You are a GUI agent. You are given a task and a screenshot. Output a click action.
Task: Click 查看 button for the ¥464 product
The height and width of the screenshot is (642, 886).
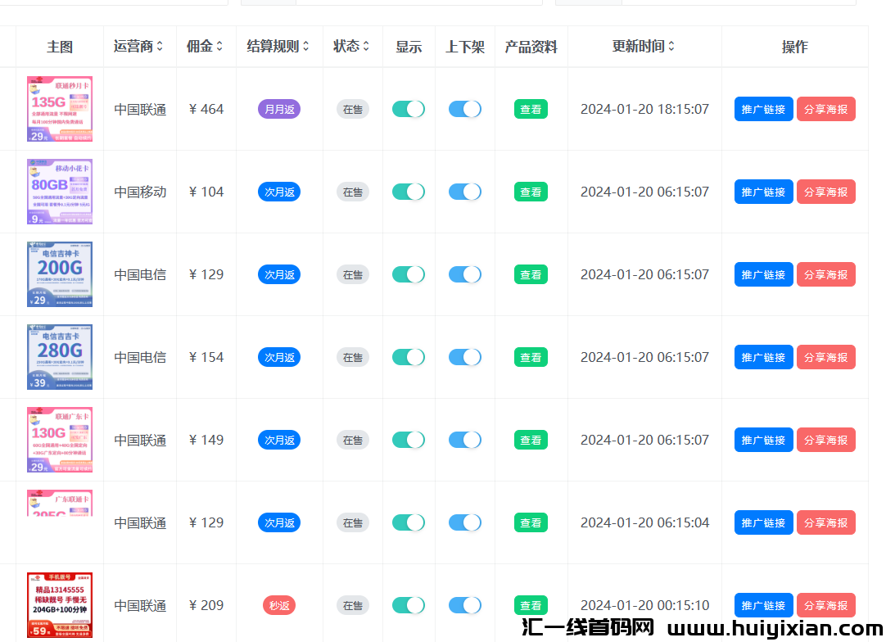(531, 109)
